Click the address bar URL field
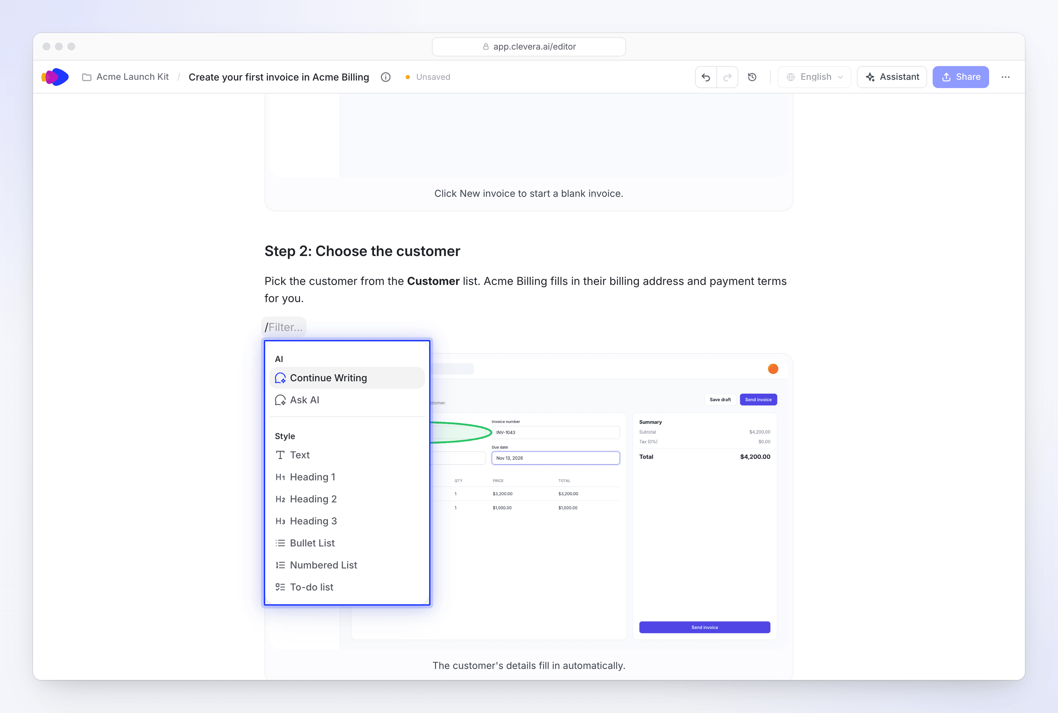 click(529, 46)
